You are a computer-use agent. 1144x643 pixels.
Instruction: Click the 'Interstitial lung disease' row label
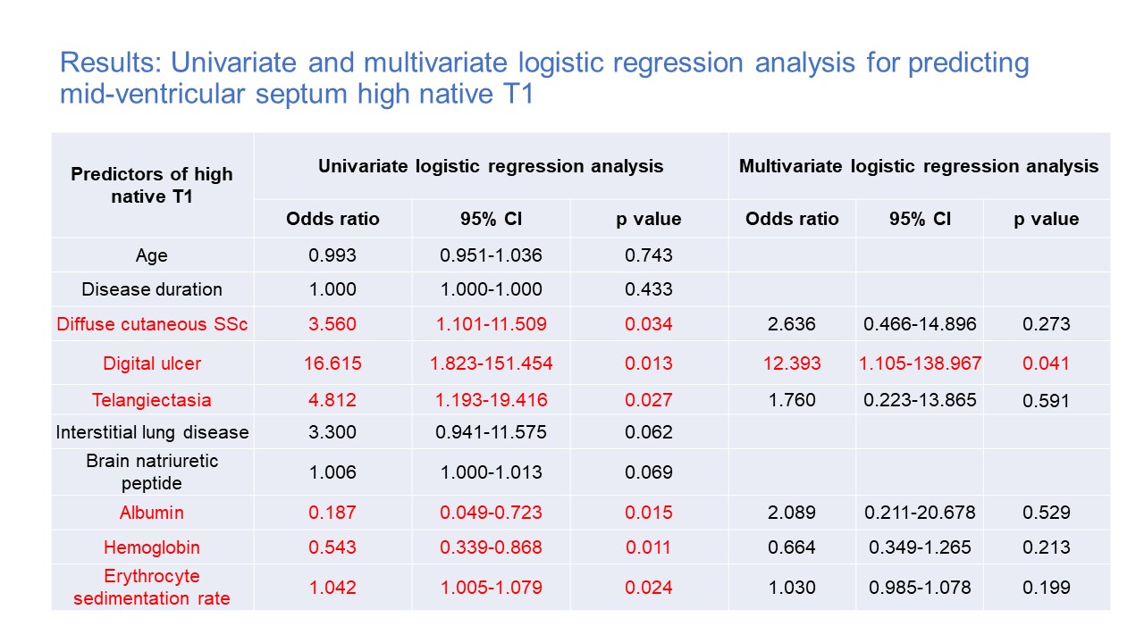coord(152,432)
